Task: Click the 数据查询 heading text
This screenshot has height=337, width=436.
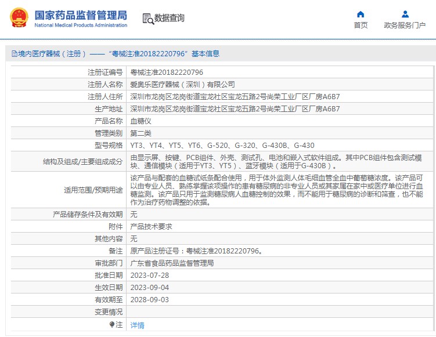Action: coord(170,18)
